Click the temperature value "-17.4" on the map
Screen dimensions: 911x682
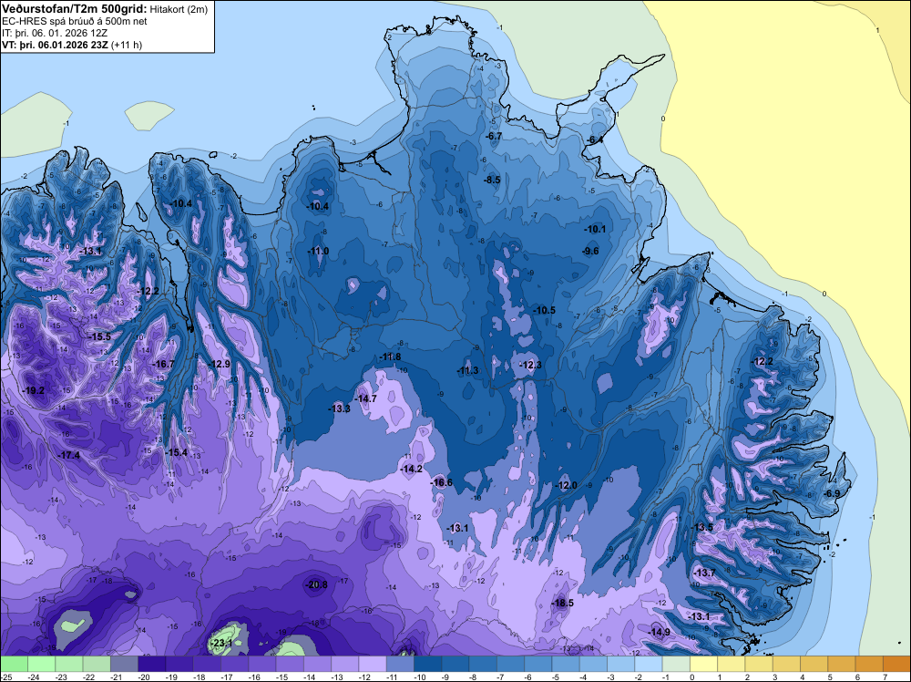click(69, 455)
